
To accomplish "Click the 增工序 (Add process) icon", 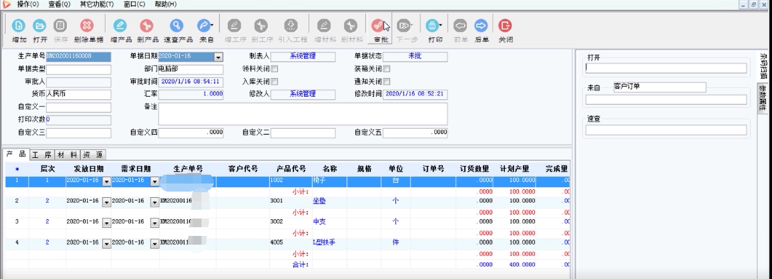I will tap(235, 26).
